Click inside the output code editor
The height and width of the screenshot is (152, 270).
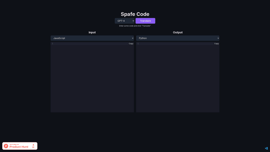(178, 78)
